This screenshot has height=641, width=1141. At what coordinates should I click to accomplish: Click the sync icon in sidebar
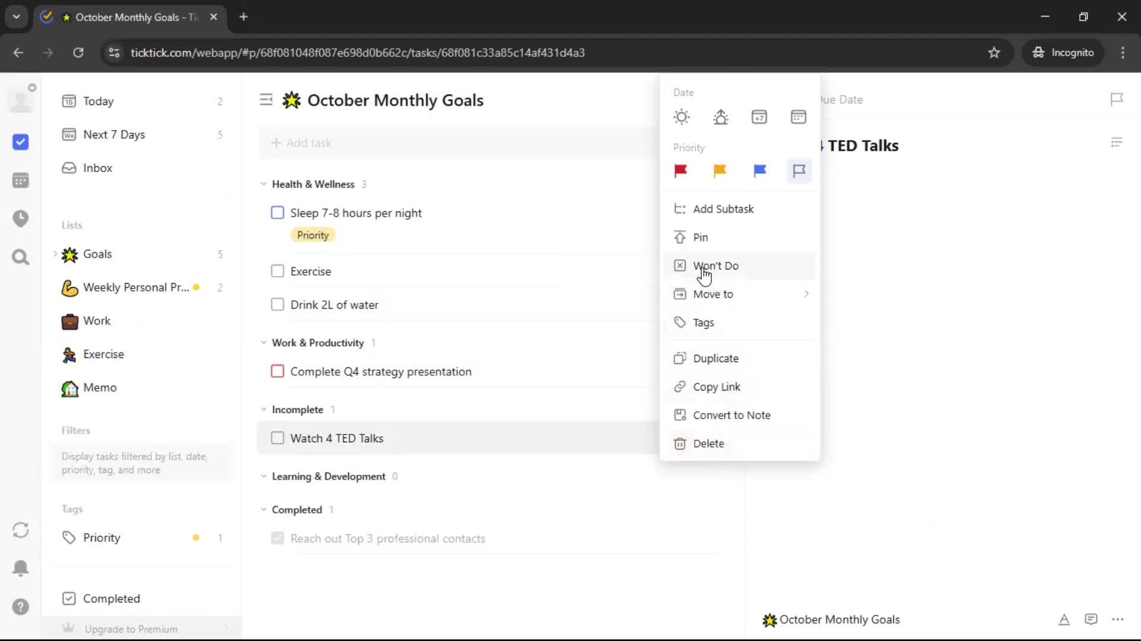tap(20, 530)
